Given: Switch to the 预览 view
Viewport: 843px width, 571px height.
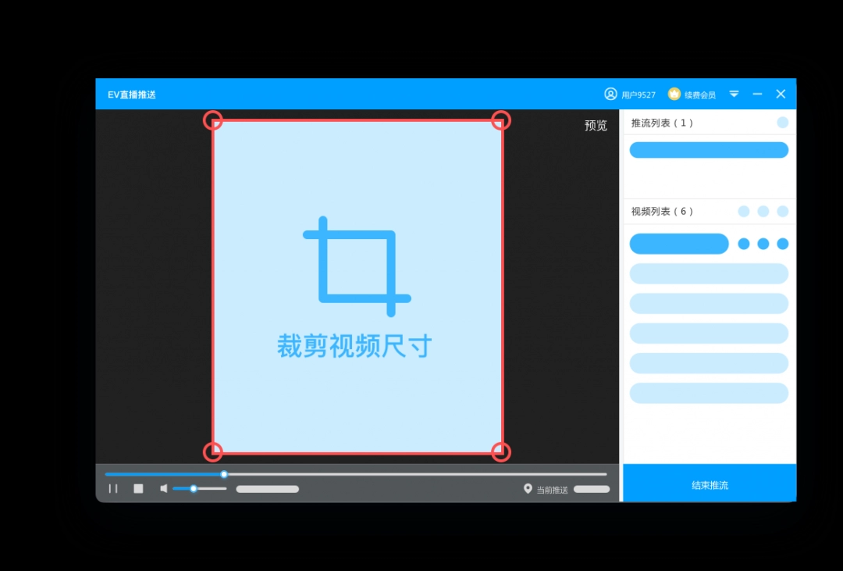Looking at the screenshot, I should coord(596,125).
